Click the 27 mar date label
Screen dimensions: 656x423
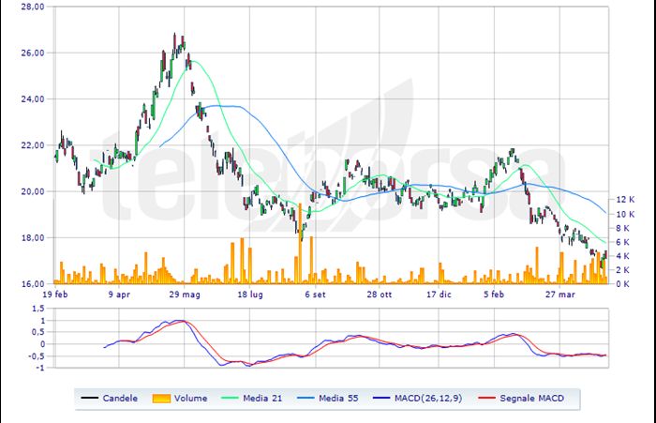point(559,294)
